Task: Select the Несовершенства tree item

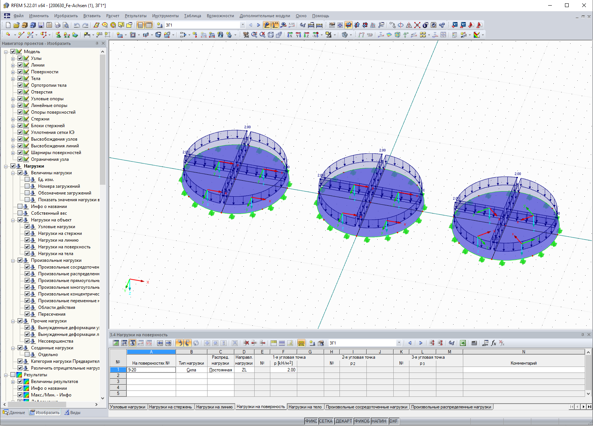Action: pos(56,341)
